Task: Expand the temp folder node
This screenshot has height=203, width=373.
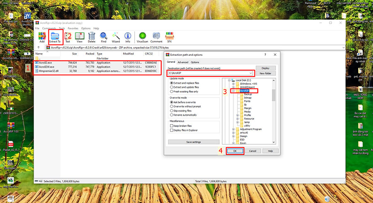Action: tap(237, 122)
